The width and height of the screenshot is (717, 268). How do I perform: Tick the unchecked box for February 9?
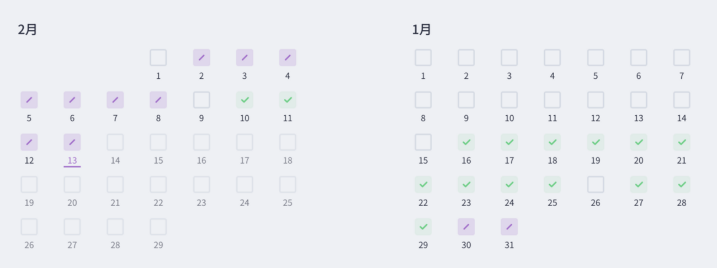[x=201, y=100]
